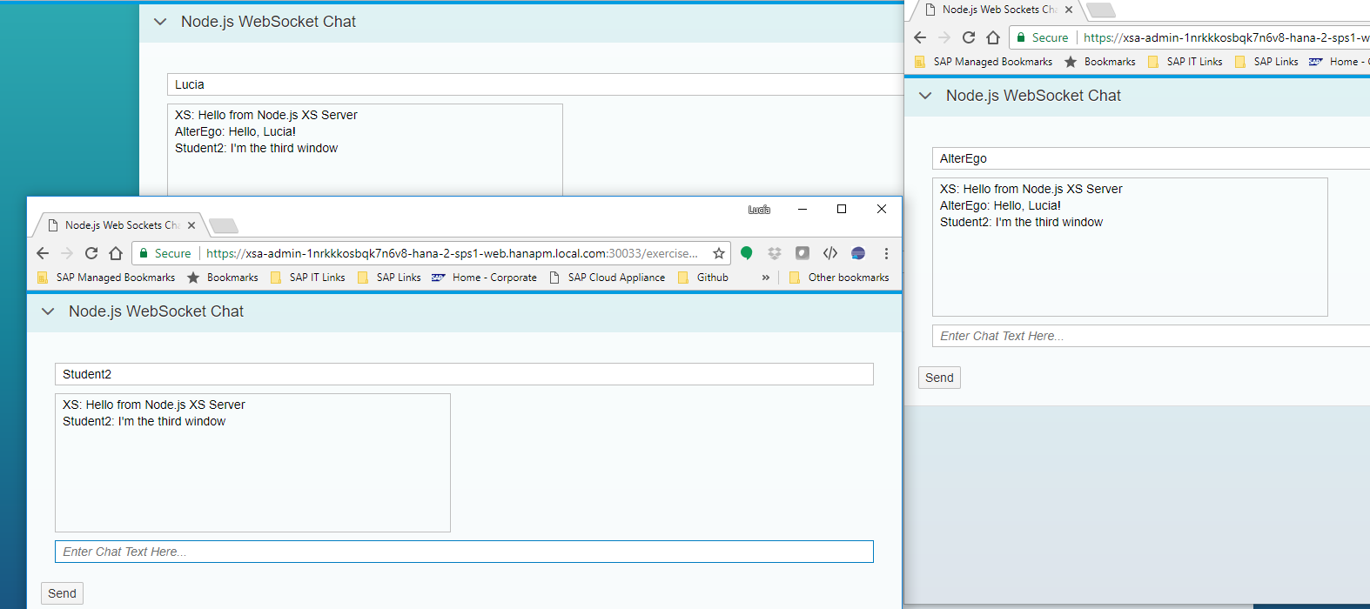Click chat text input in AlterEgo window

(1151, 336)
